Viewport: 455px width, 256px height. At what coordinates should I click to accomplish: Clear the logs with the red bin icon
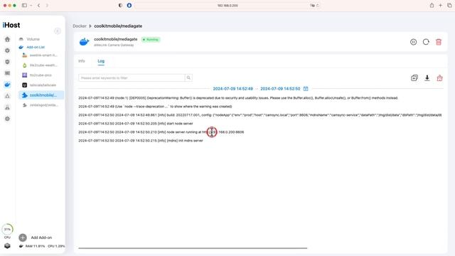point(439,78)
